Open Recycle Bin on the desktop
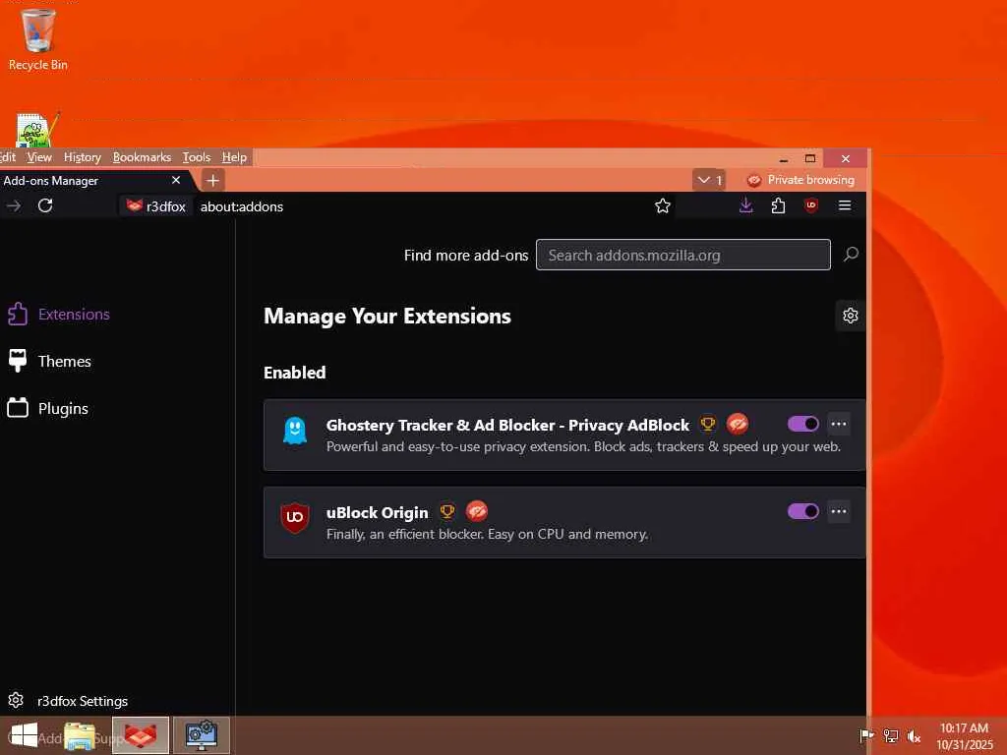The width and height of the screenshot is (1007, 755). (x=38, y=39)
